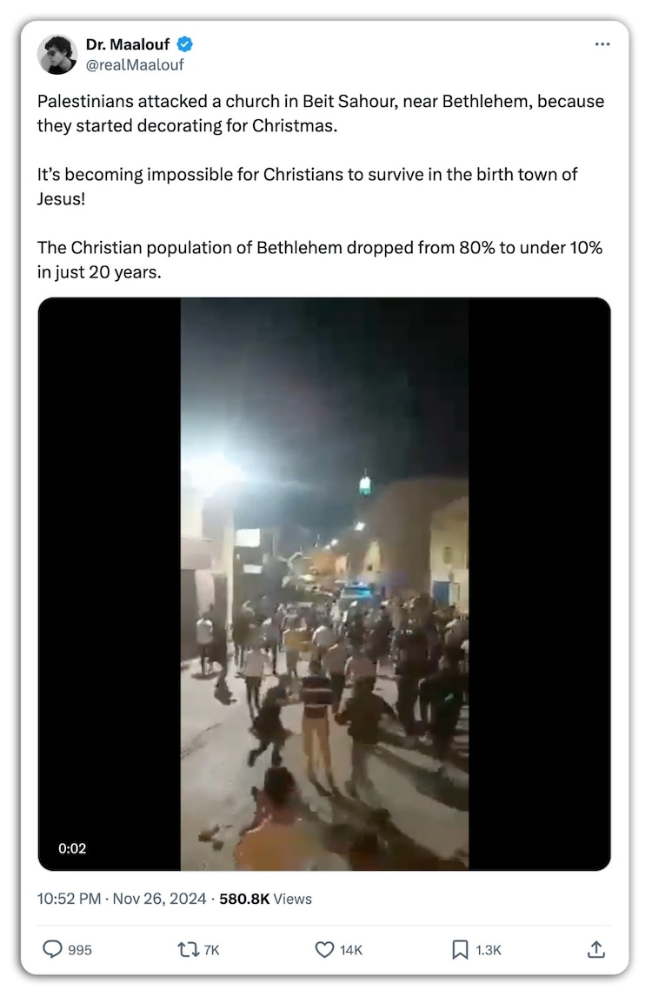Image resolution: width=652 pixels, height=997 pixels.
Task: Play the embedded street crowd video
Action: 324,584
